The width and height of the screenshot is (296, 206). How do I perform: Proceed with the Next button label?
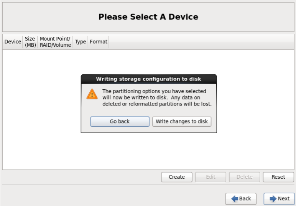284,199
